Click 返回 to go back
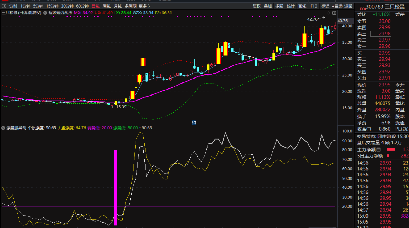The height and width of the screenshot is (228, 409). 348,6
